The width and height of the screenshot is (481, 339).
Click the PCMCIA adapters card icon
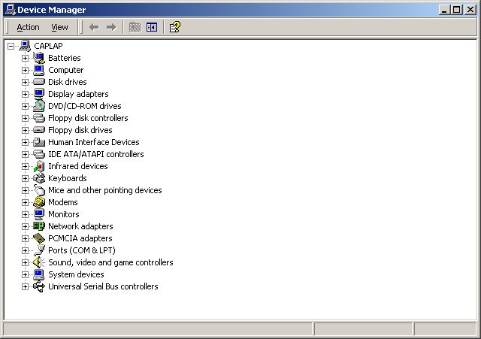(x=39, y=238)
